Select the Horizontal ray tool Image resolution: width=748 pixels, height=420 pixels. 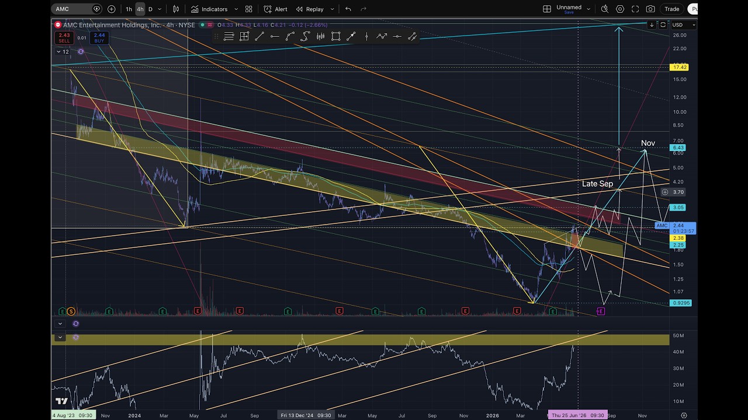click(275, 36)
